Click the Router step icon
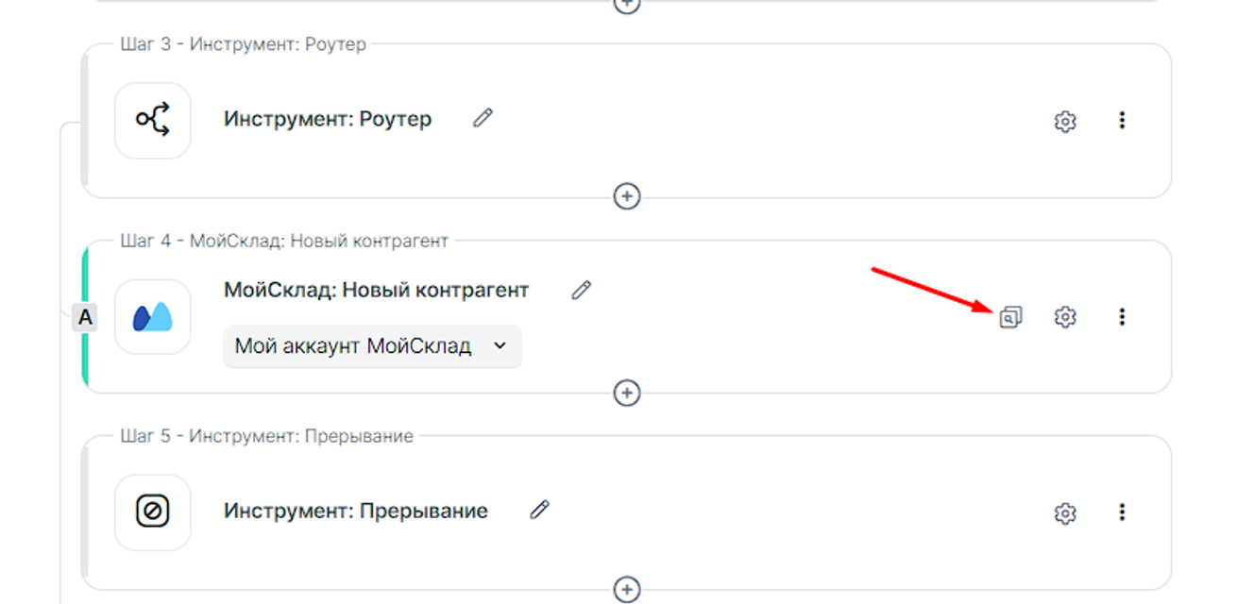The height and width of the screenshot is (604, 1237). tap(152, 120)
